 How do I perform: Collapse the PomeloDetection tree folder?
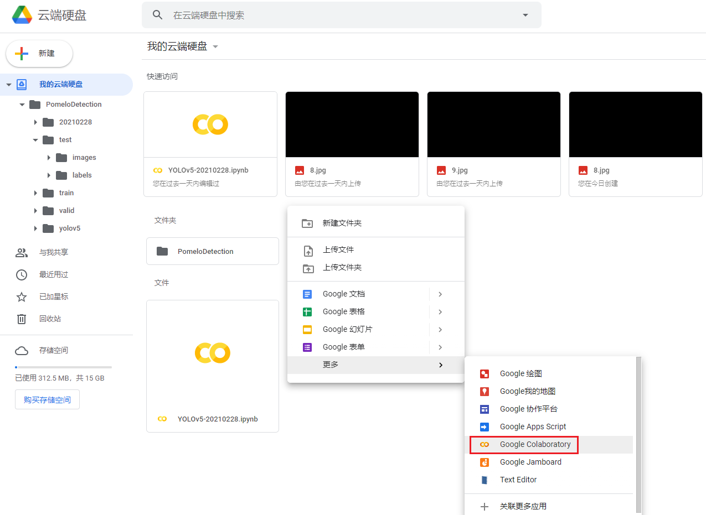pyautogui.click(x=22, y=105)
